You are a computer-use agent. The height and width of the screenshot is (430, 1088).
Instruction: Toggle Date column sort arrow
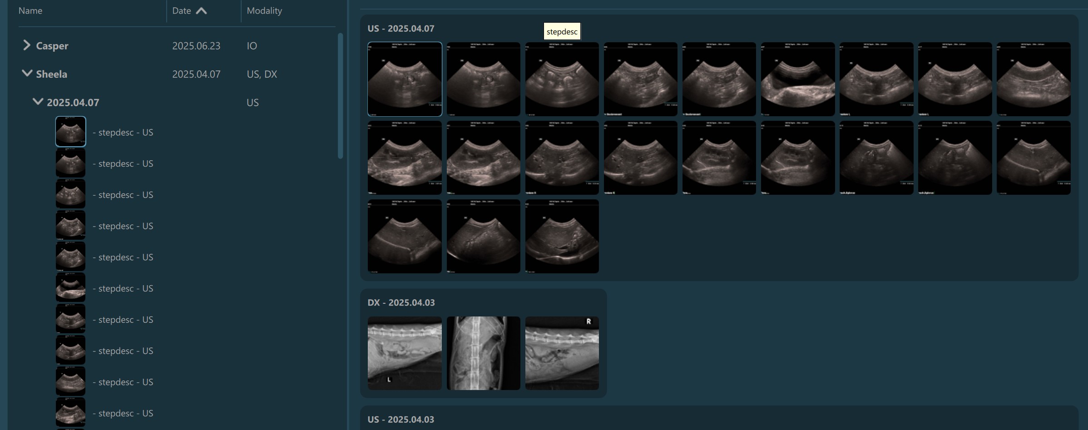[201, 11]
